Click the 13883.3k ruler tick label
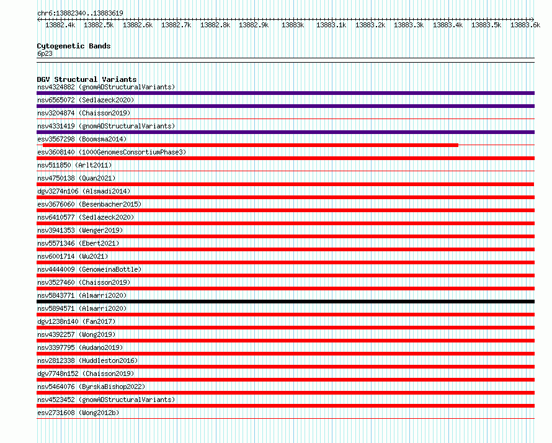This screenshot has height=443, width=552. (409, 25)
